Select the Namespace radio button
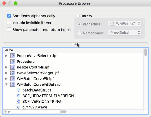 pos(79,33)
